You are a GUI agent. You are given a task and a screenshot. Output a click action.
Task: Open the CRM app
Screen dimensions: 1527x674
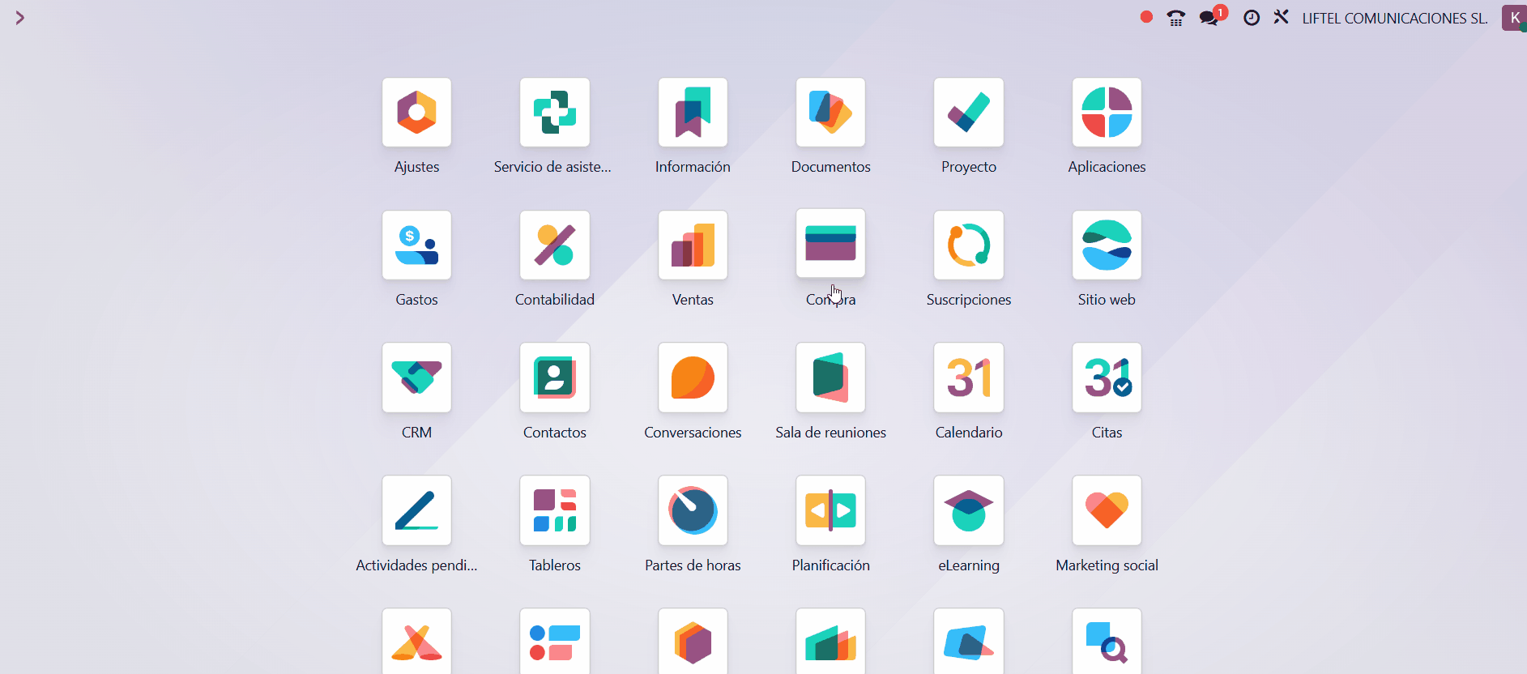[x=416, y=378]
